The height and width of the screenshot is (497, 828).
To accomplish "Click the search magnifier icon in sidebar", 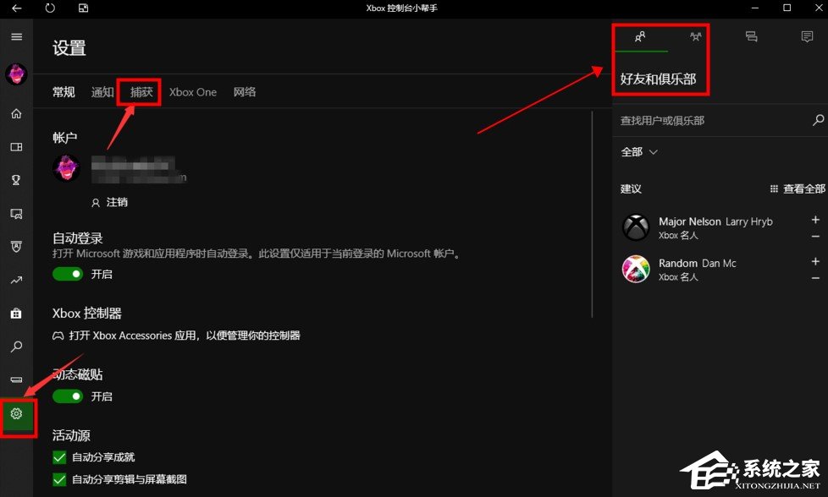I will (x=16, y=347).
